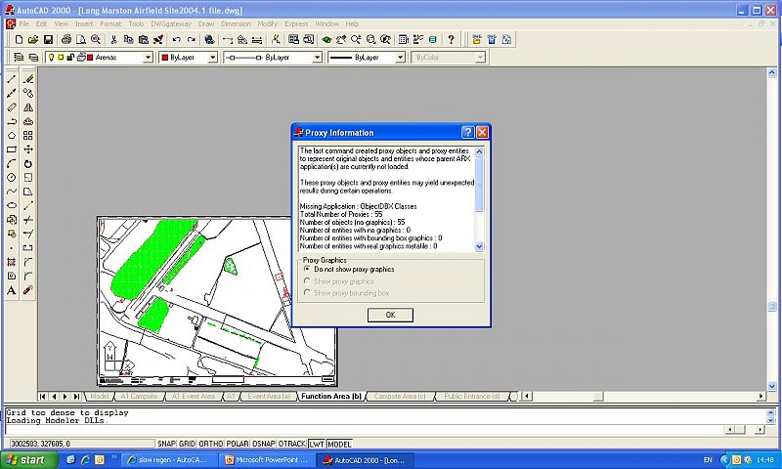This screenshot has height=469, width=782.
Task: Select the Line draw tool
Action: point(12,79)
